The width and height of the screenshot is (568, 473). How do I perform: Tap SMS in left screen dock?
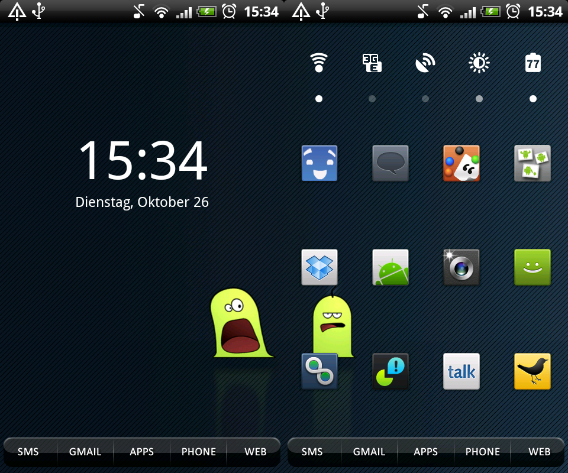pyautogui.click(x=28, y=452)
